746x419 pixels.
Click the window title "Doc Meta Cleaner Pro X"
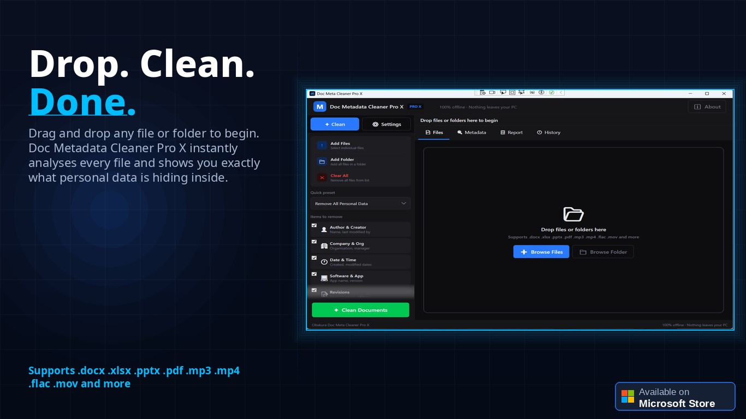coord(340,94)
